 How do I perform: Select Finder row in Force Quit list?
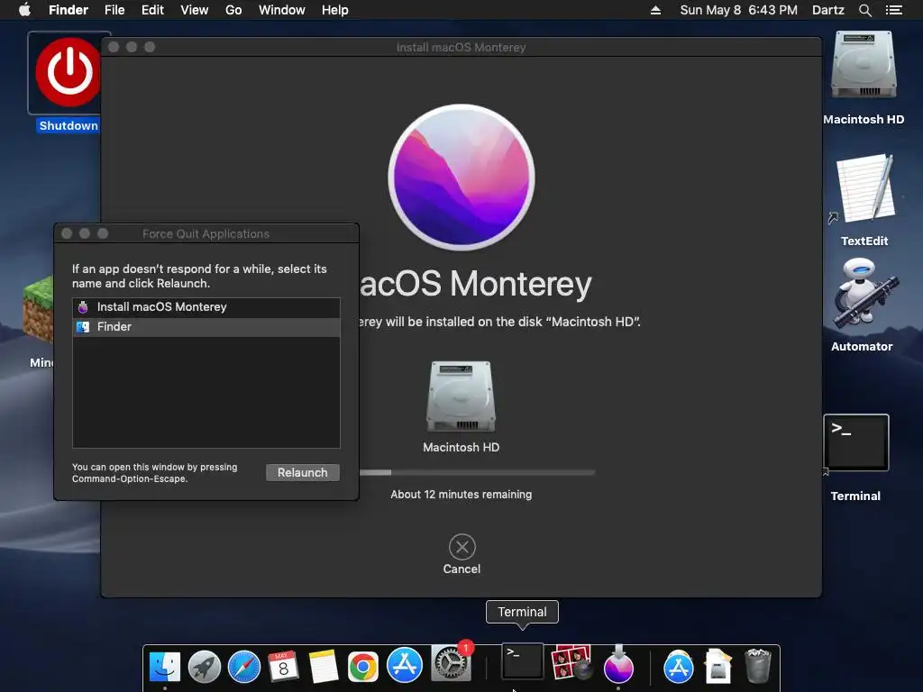(x=206, y=327)
